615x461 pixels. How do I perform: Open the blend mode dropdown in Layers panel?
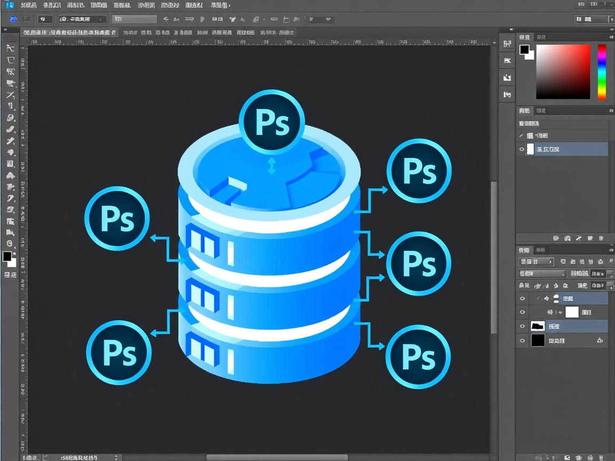click(542, 274)
